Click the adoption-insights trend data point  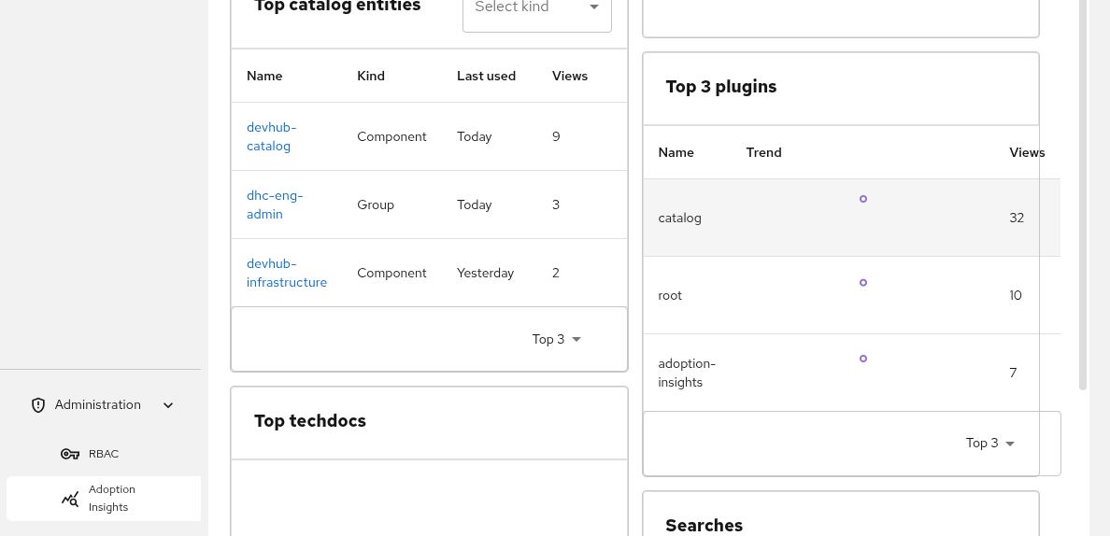tap(863, 359)
